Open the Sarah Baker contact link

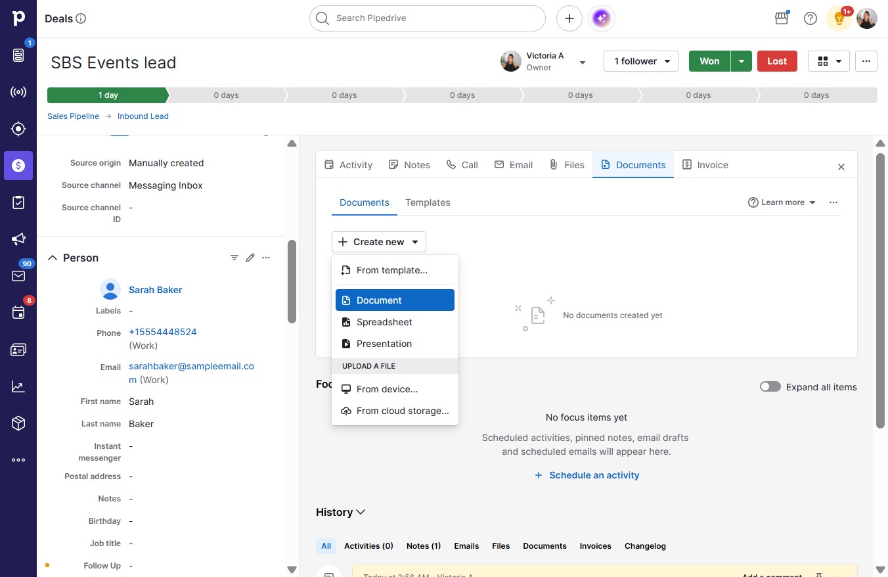coord(156,290)
